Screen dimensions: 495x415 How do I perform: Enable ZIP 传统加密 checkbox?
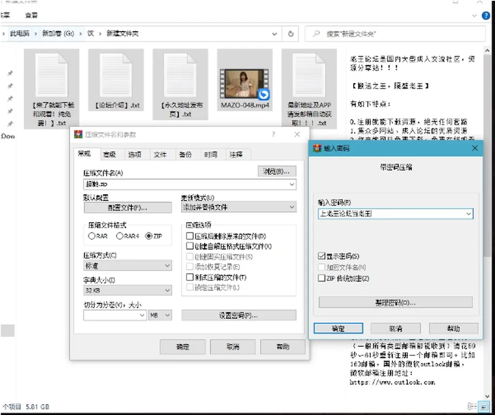tap(322, 278)
